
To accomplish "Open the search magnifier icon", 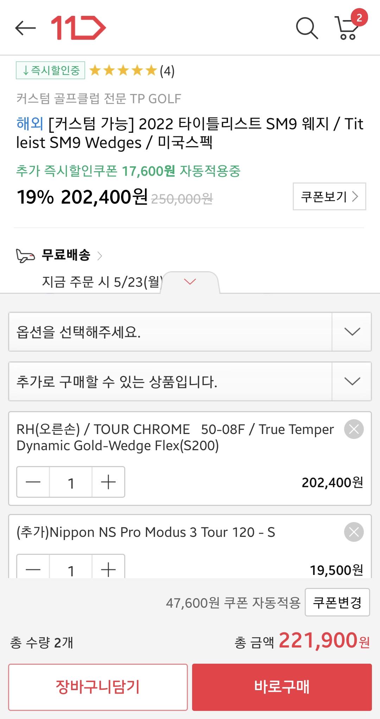I will coord(307,28).
